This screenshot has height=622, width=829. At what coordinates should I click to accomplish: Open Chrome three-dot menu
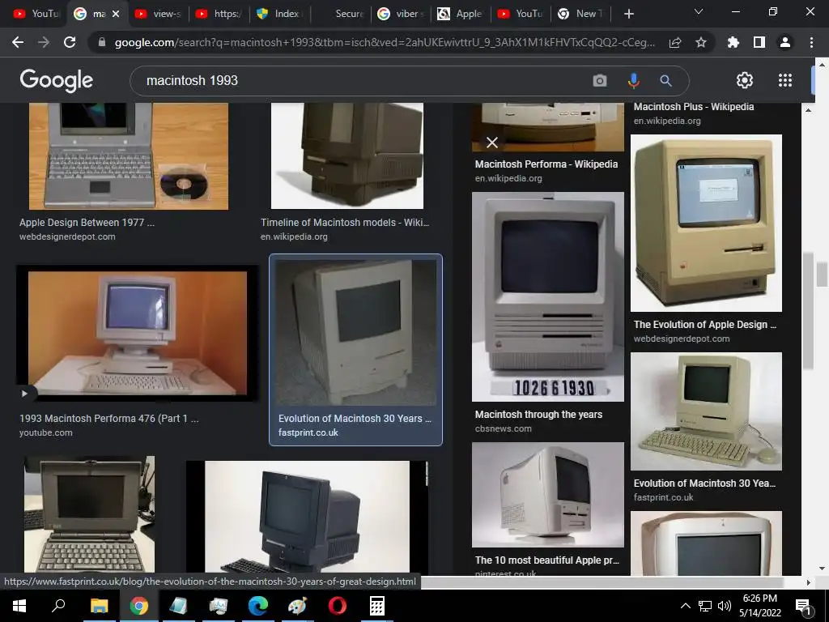pyautogui.click(x=811, y=42)
